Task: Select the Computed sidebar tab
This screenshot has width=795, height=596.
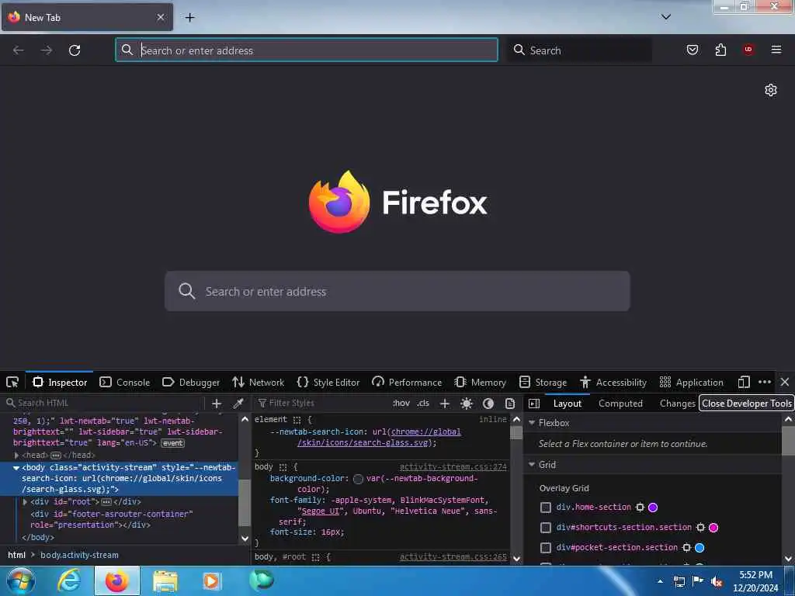Action: point(620,404)
